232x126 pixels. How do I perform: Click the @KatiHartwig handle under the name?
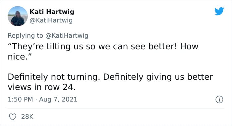pyautogui.click(x=51, y=21)
